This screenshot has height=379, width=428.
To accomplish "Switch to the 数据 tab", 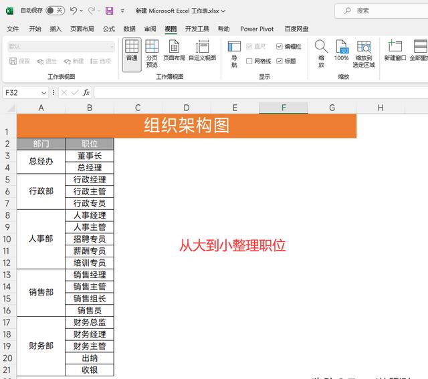I will [x=129, y=29].
